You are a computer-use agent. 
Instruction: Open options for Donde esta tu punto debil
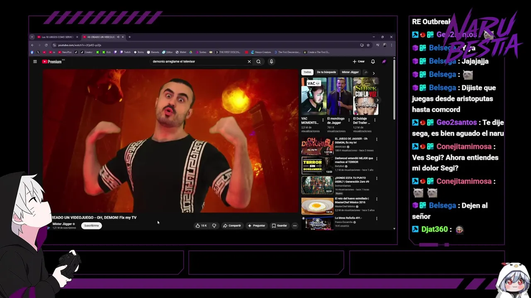377,179
